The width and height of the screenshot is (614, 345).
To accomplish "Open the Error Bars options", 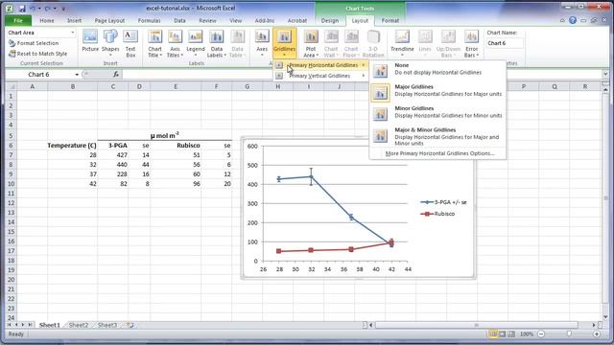I will coord(471,43).
